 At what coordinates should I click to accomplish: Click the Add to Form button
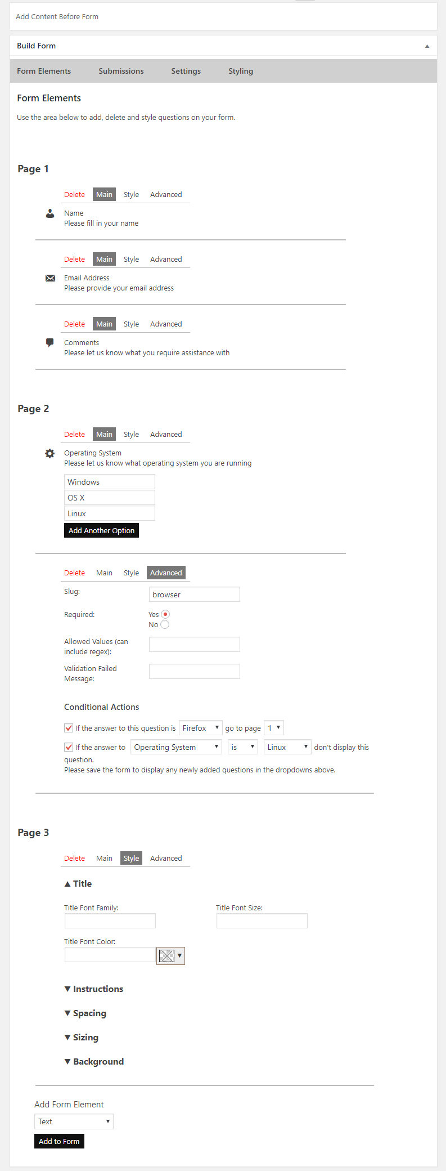59,1141
